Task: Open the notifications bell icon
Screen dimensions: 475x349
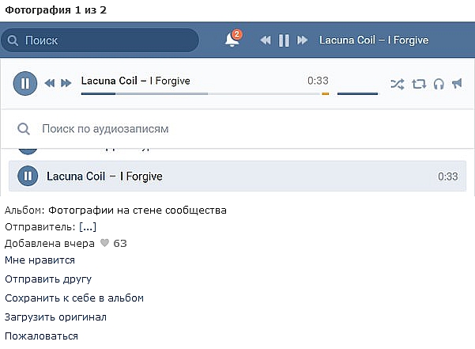Action: (232, 40)
